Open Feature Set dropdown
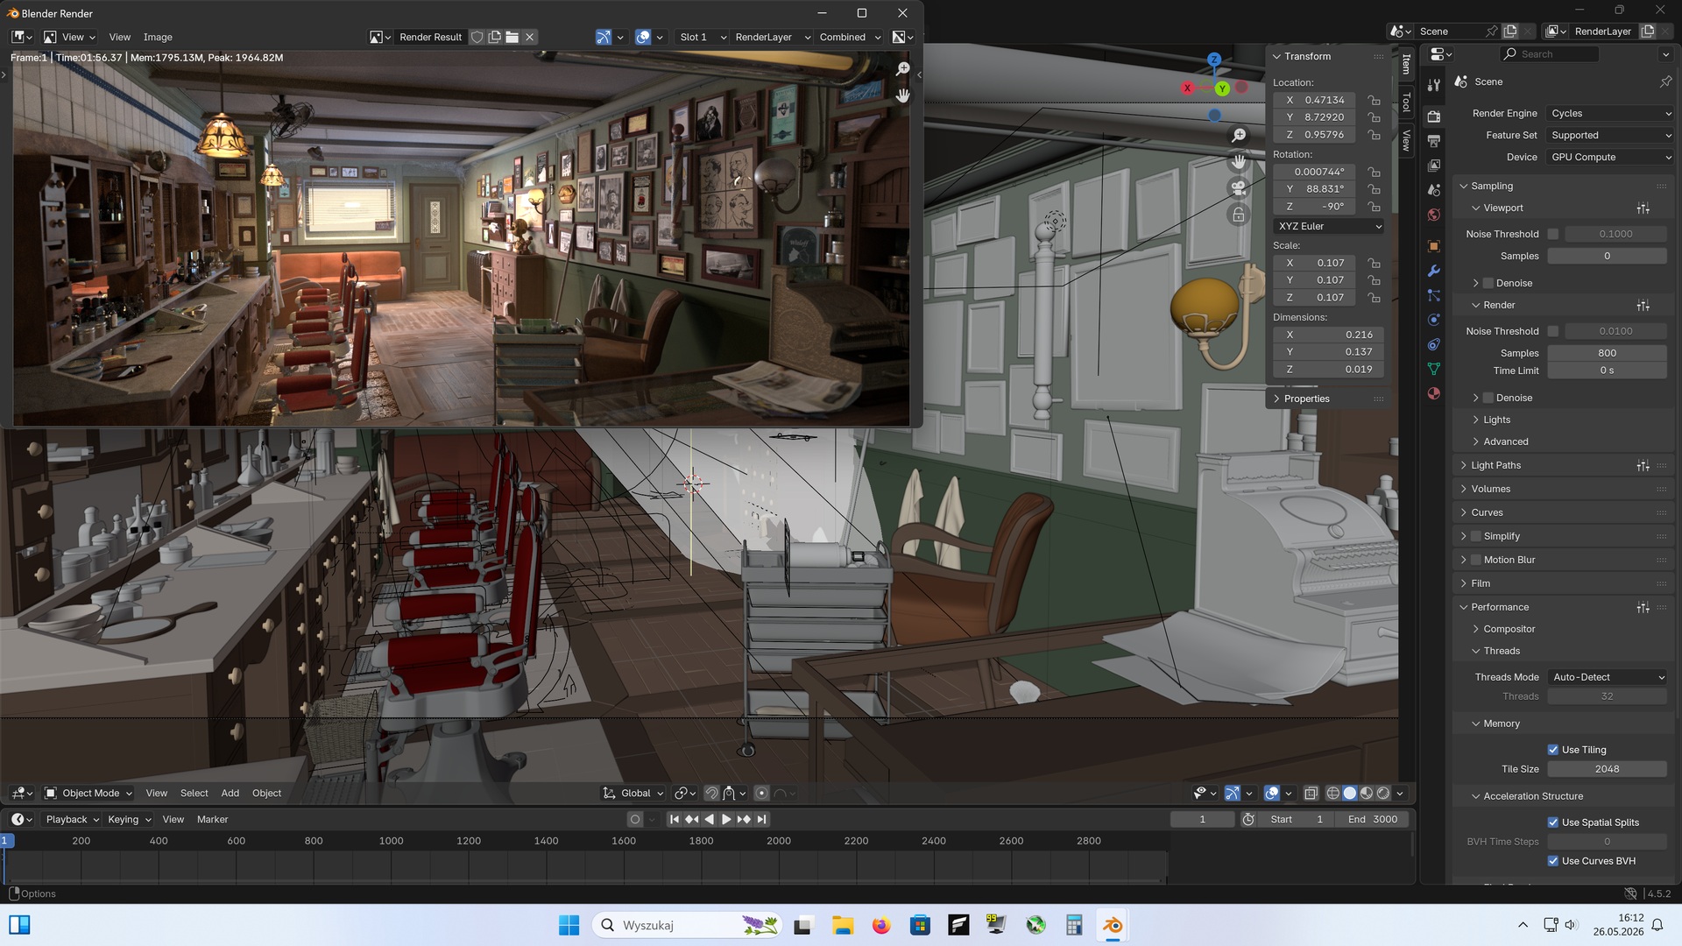The height and width of the screenshot is (946, 1682). point(1610,135)
